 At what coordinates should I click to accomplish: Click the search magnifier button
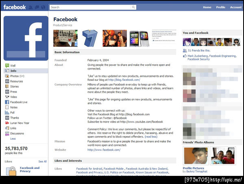[x=133, y=7]
